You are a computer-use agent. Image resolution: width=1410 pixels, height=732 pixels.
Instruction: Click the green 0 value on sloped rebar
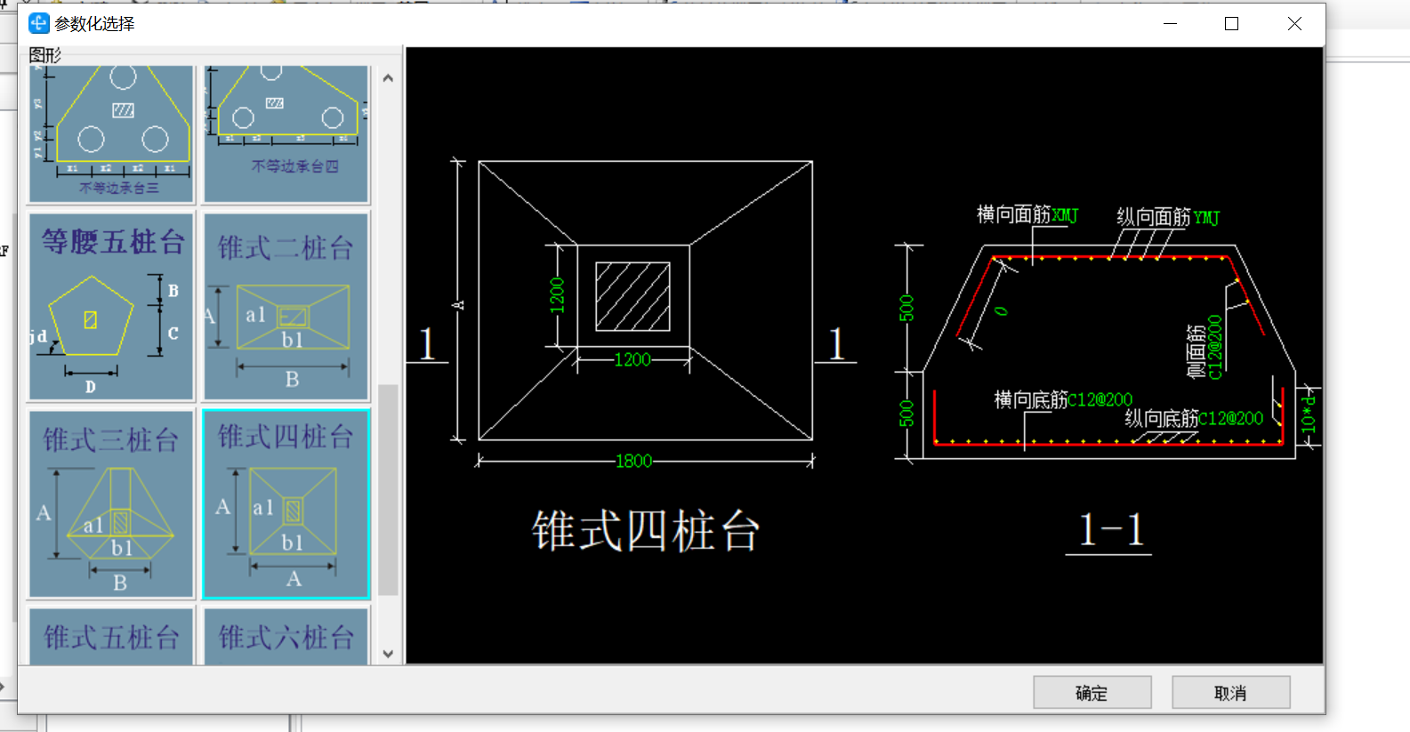(1001, 311)
